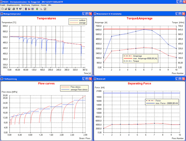This screenshot has height=141, width=186.
Task: Click the Torque entry in the chart legend
Action: (x=136, y=61)
